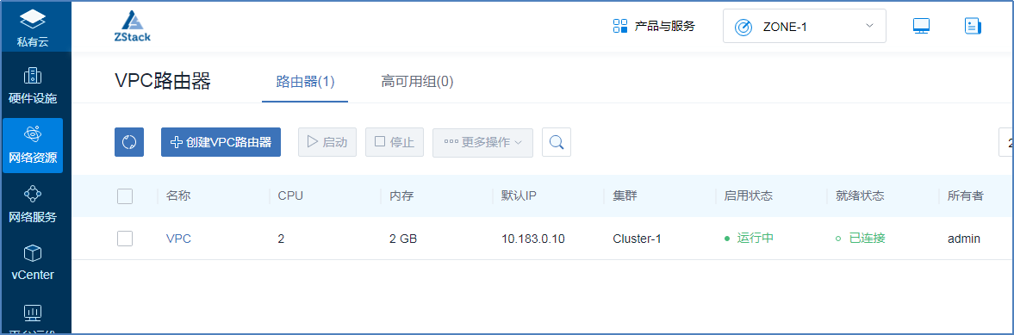Click the 已连接 status cell

point(860,239)
